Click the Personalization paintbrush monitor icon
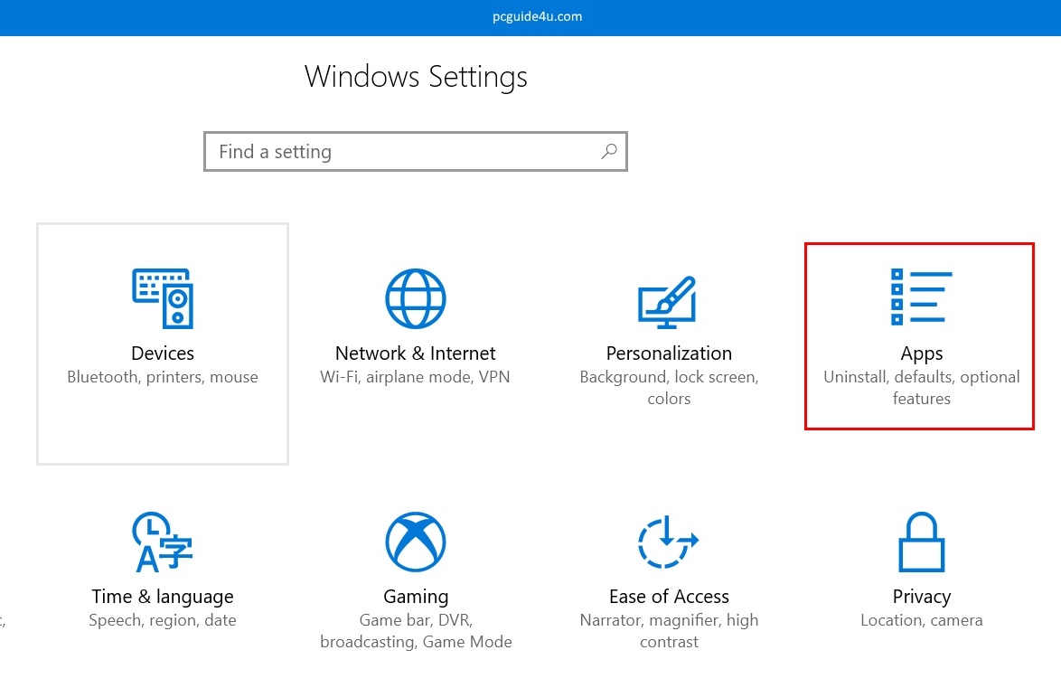Screen dimensions: 1061x688 coord(667,301)
